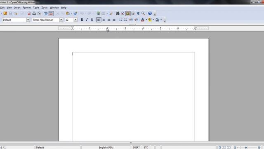The height and width of the screenshot is (149, 264).
Task: Apply Font Color red A
Action: pyautogui.click(x=143, y=20)
